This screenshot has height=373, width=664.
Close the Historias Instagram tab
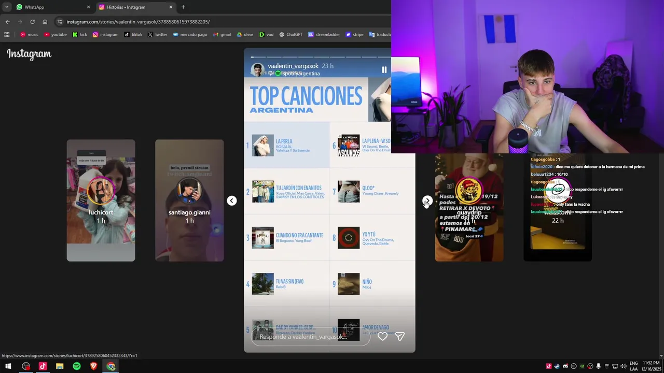pos(171,7)
